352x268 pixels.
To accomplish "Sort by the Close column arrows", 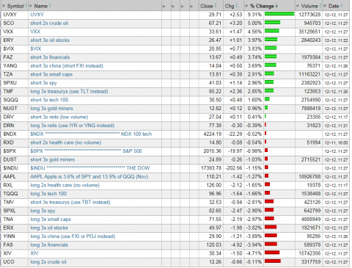I will click(216, 6).
